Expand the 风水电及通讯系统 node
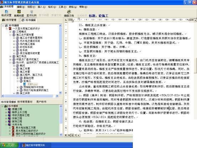This screenshot has height=148, width=197. (14, 41)
